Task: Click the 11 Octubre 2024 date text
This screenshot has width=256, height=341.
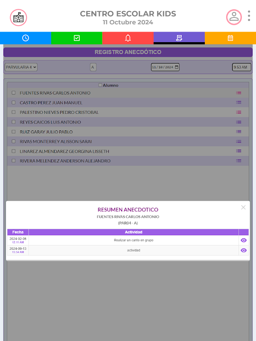Action: [x=128, y=22]
